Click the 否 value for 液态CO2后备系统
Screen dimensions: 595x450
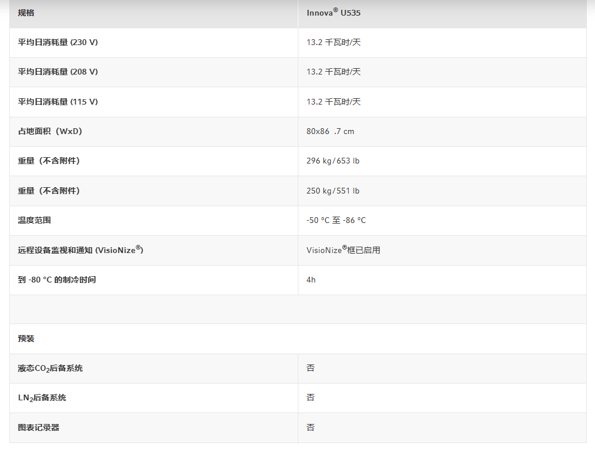pyautogui.click(x=311, y=368)
